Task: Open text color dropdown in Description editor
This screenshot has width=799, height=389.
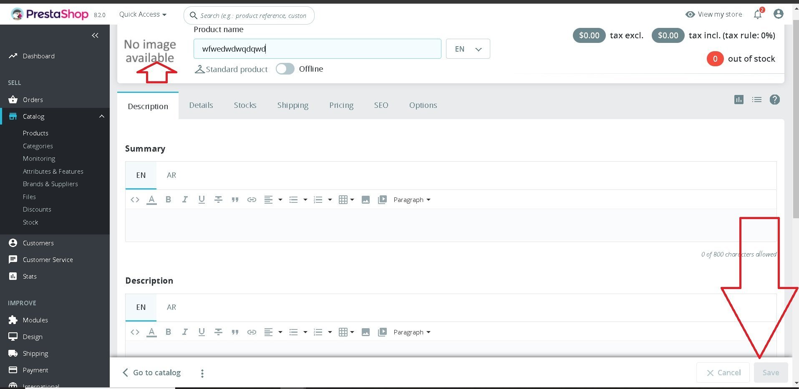Action: (151, 332)
